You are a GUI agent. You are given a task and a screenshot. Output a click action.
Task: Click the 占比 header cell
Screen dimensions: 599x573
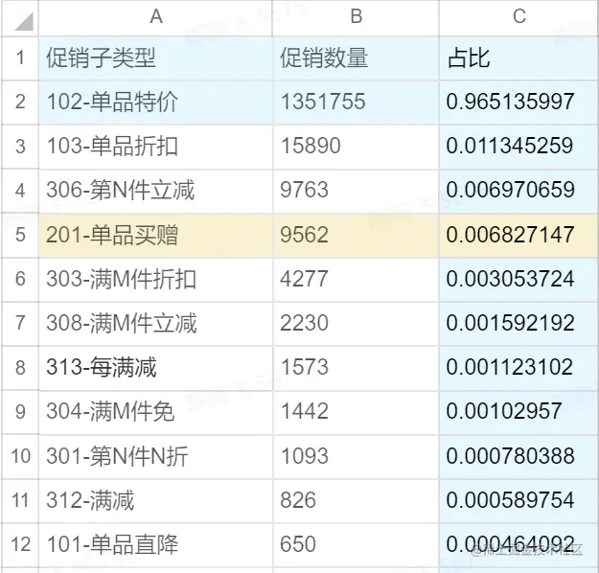(x=519, y=58)
